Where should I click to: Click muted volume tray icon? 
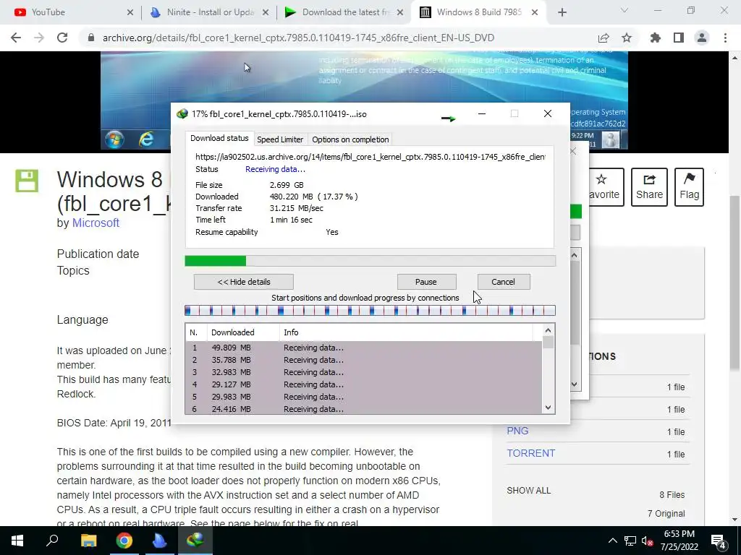pyautogui.click(x=647, y=541)
